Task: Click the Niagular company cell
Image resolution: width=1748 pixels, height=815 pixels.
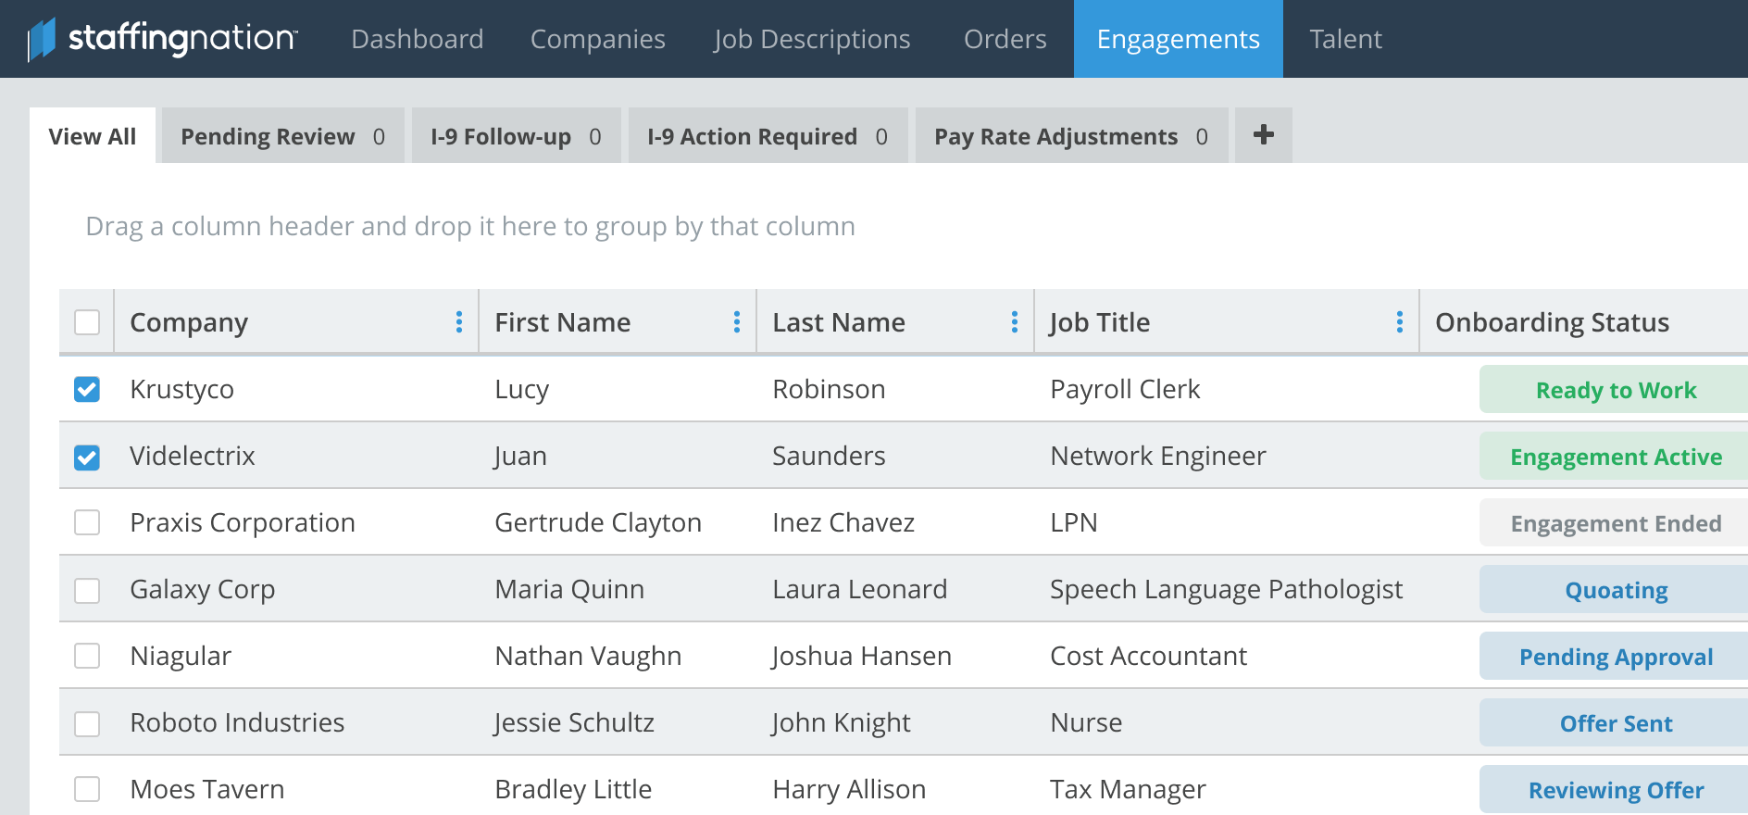Action: [x=181, y=656]
